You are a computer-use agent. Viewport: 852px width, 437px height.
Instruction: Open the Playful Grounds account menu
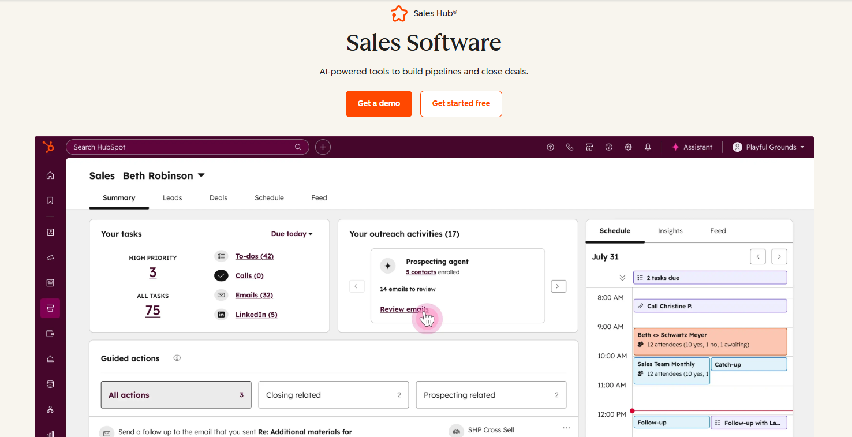[768, 147]
